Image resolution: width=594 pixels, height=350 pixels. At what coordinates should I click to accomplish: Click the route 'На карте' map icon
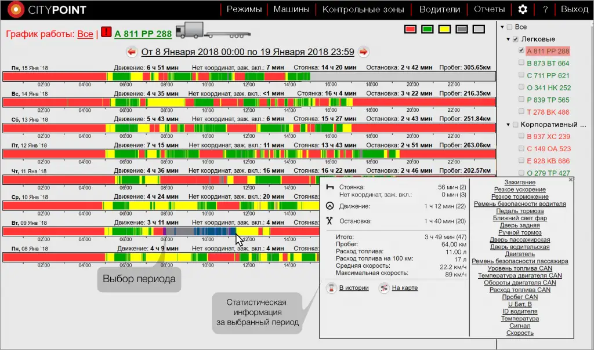(x=384, y=288)
